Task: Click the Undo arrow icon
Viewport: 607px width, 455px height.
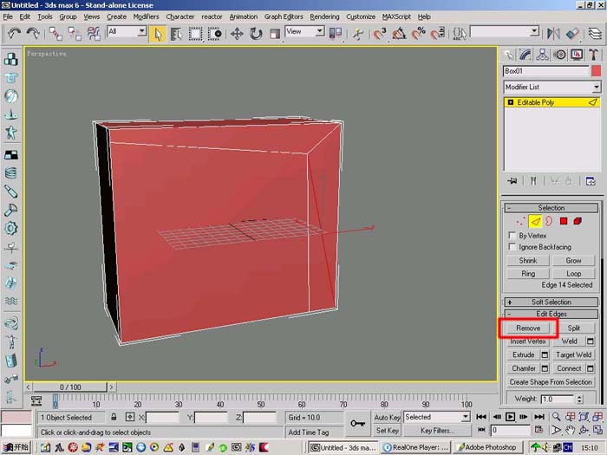Action: 14,33
